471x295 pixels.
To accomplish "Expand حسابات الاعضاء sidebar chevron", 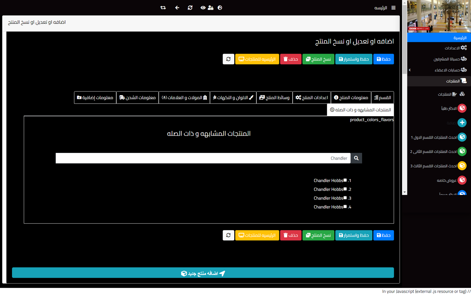I will point(410,70).
